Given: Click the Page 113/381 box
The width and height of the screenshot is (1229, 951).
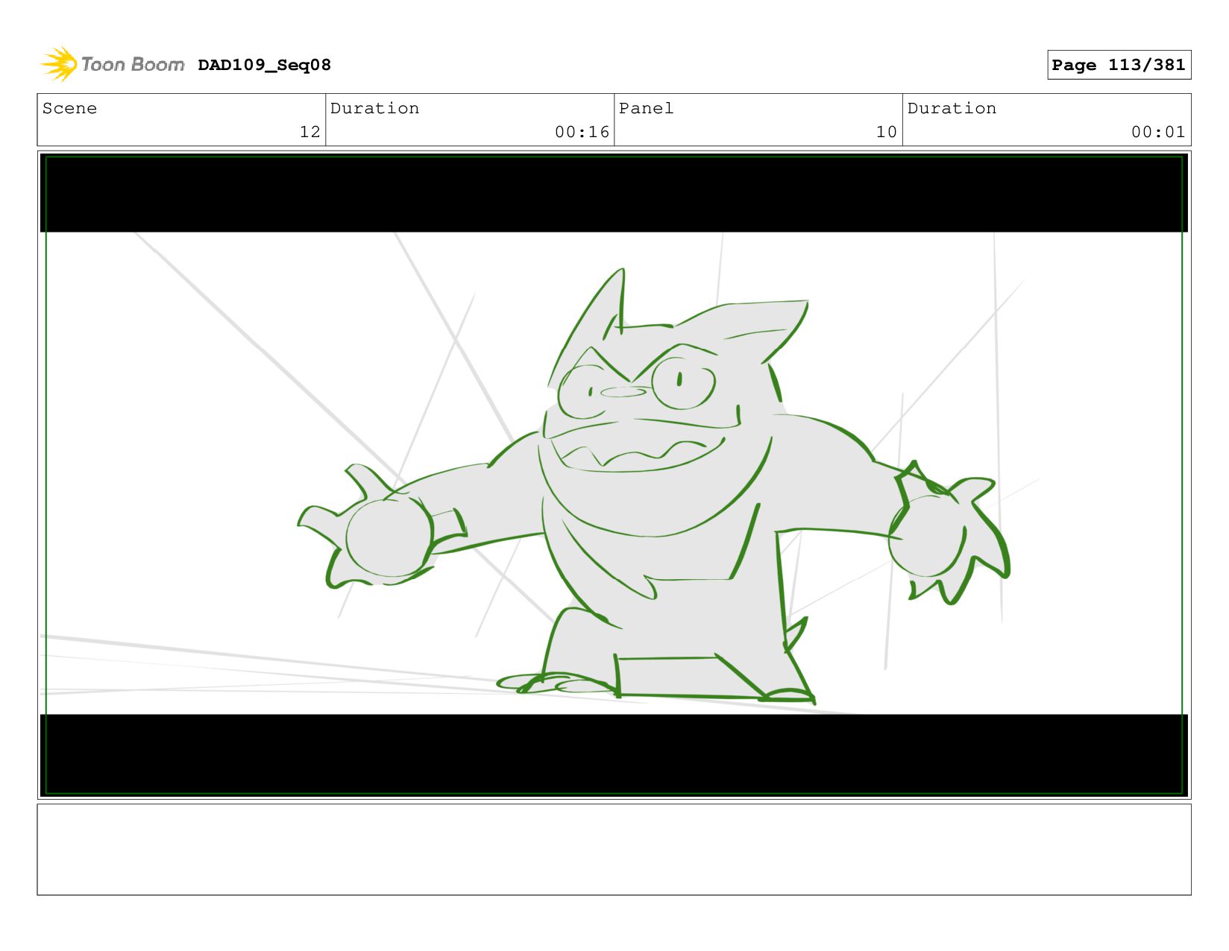Looking at the screenshot, I should coord(1119,65).
